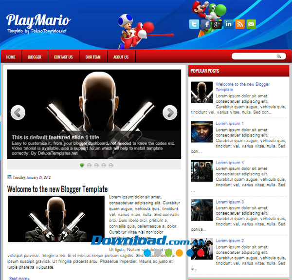This screenshot has width=292, height=280.
Task: Open the LinkedIn social icon
Action: (x=228, y=24)
